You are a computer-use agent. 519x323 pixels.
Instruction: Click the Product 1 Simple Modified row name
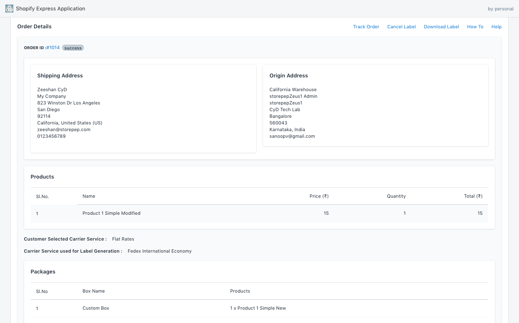click(x=111, y=213)
